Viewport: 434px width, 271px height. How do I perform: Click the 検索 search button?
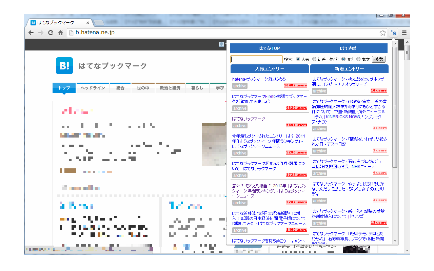tap(379, 59)
